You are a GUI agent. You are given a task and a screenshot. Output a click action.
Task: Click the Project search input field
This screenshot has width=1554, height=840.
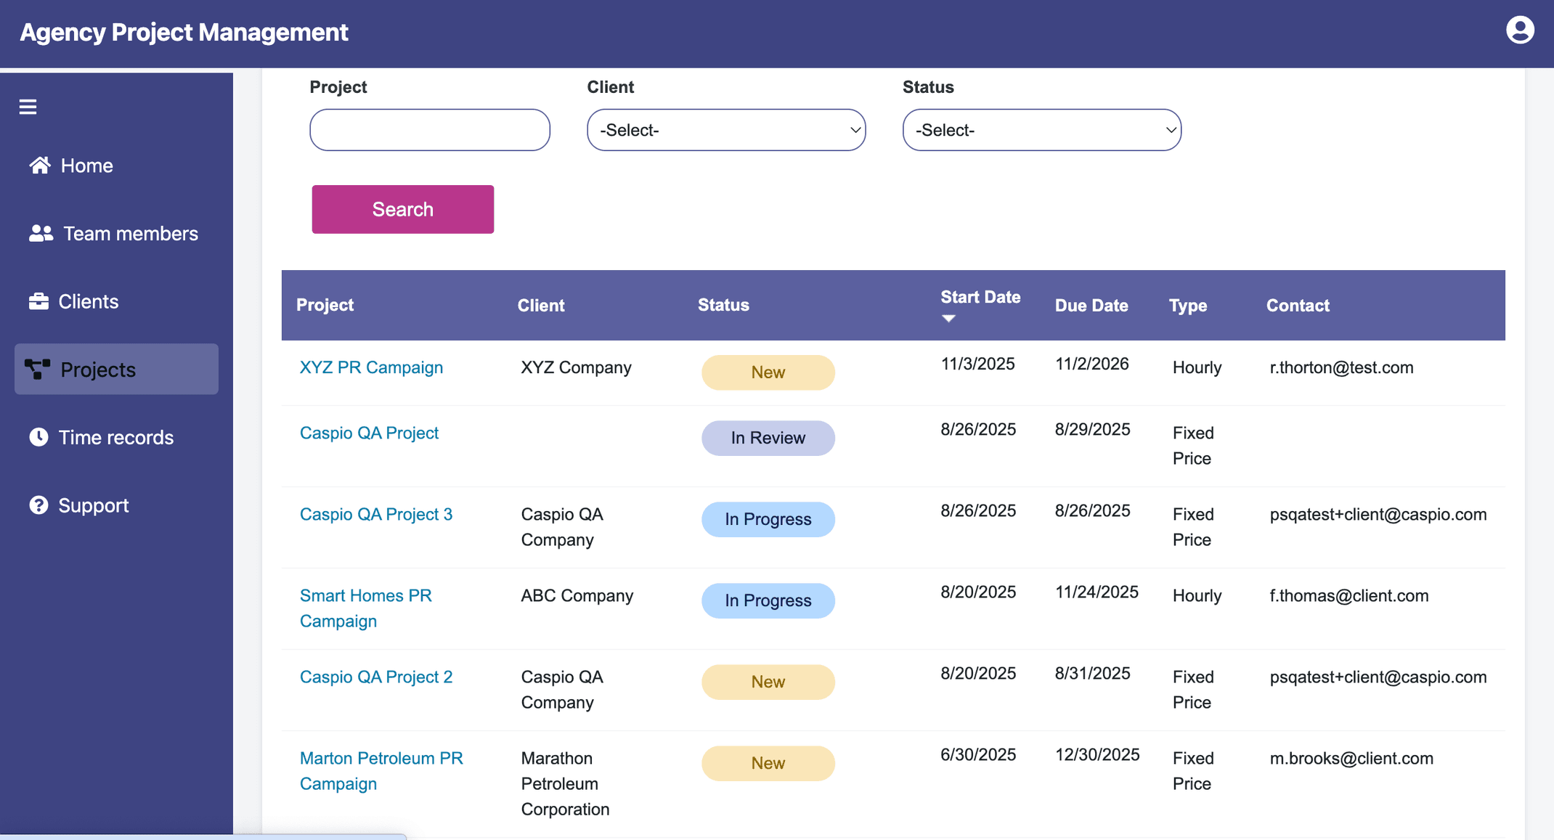click(429, 130)
